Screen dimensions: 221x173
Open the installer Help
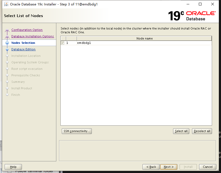[13, 167]
